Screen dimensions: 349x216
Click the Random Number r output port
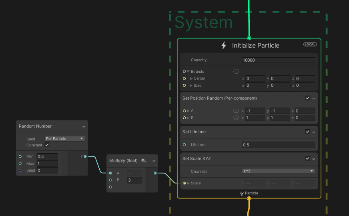coord(85,156)
